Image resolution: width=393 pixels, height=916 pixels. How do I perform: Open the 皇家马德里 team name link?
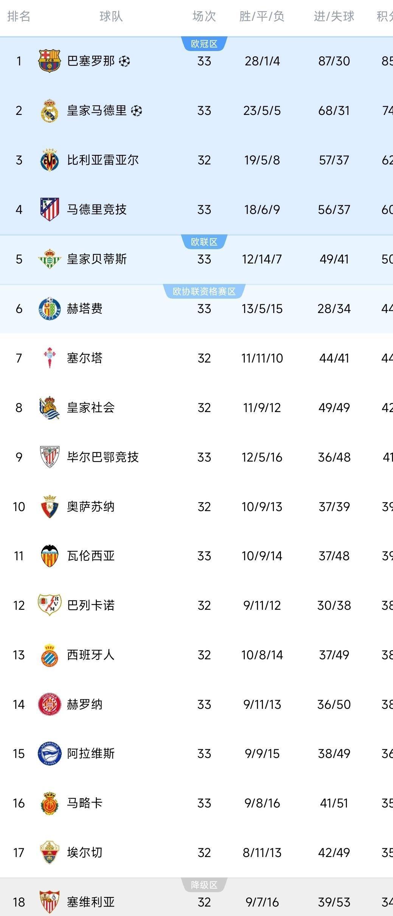coord(97,110)
